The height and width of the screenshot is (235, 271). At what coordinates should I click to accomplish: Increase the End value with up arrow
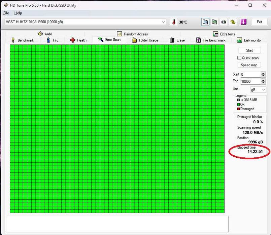(x=263, y=80)
